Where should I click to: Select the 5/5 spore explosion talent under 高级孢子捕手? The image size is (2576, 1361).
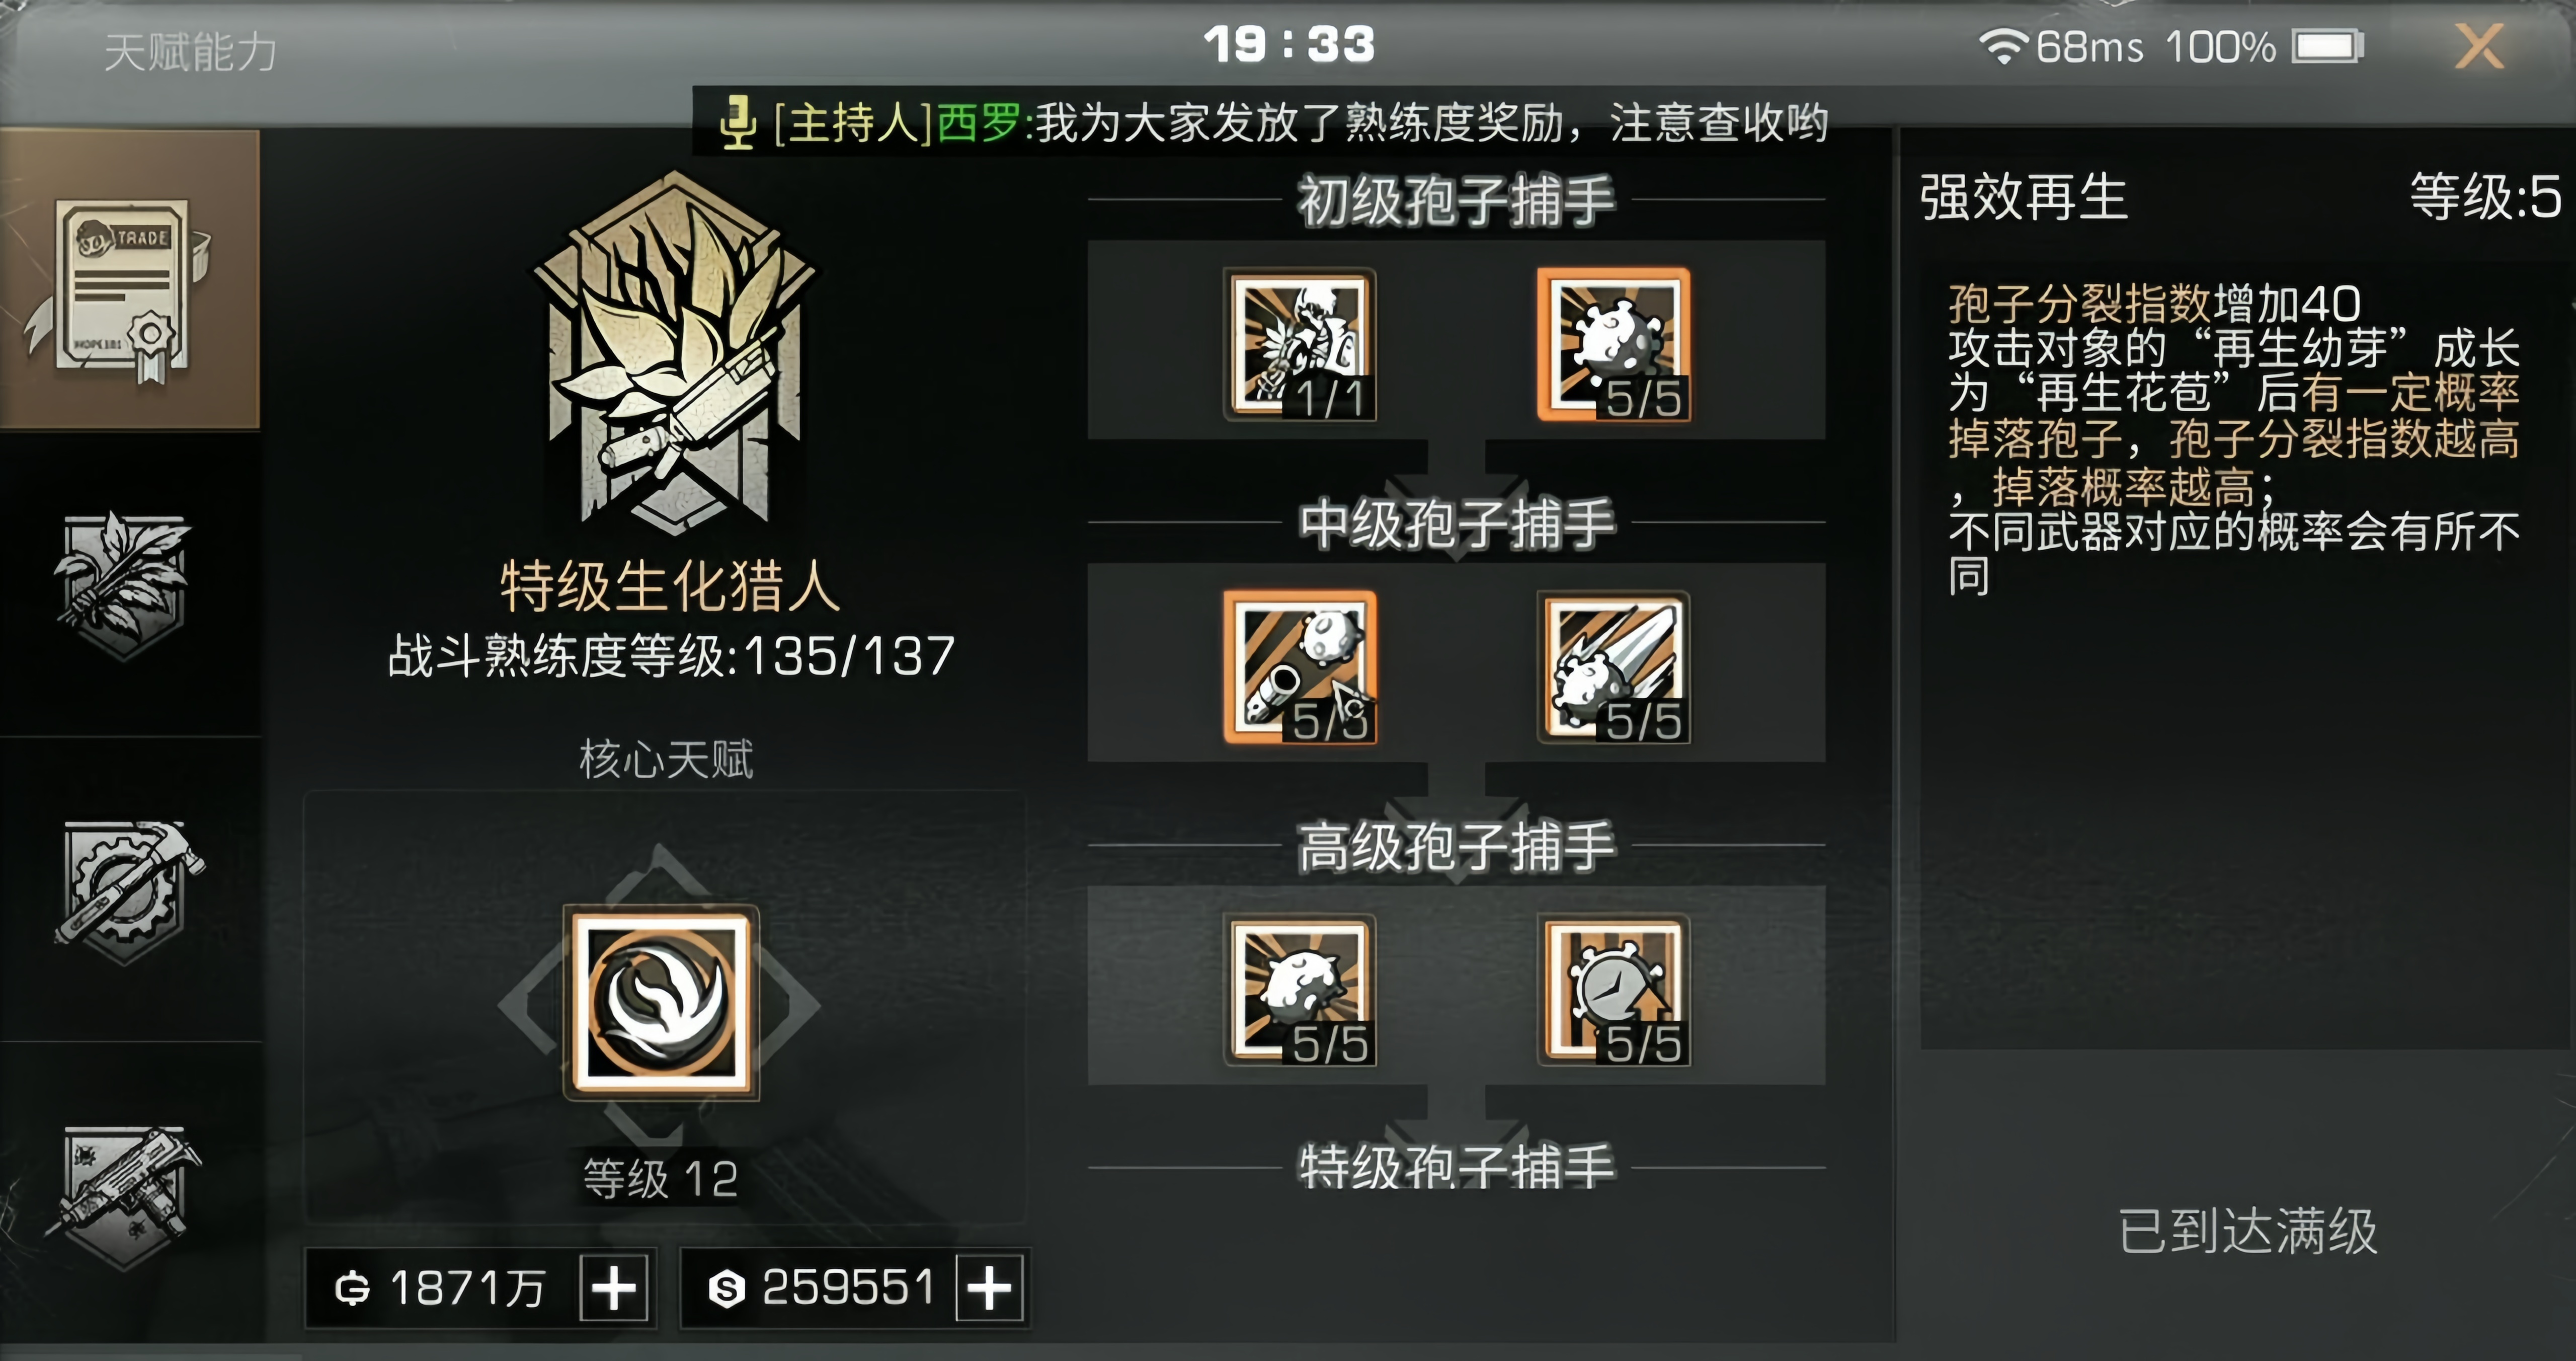click(x=1300, y=990)
